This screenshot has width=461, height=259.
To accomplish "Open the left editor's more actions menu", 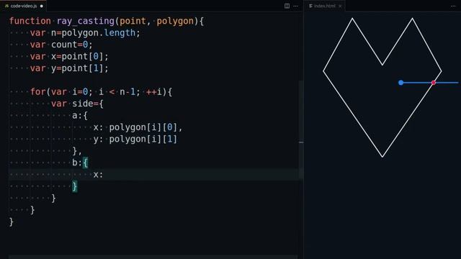I will pos(296,6).
